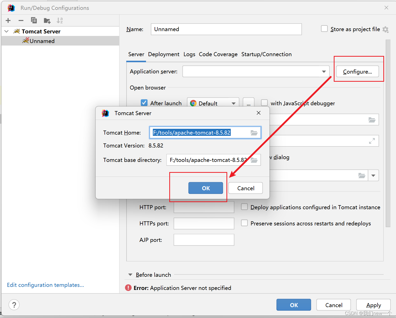Click the Tomcat Version value 8.5.82
The image size is (396, 318).
tap(156, 146)
